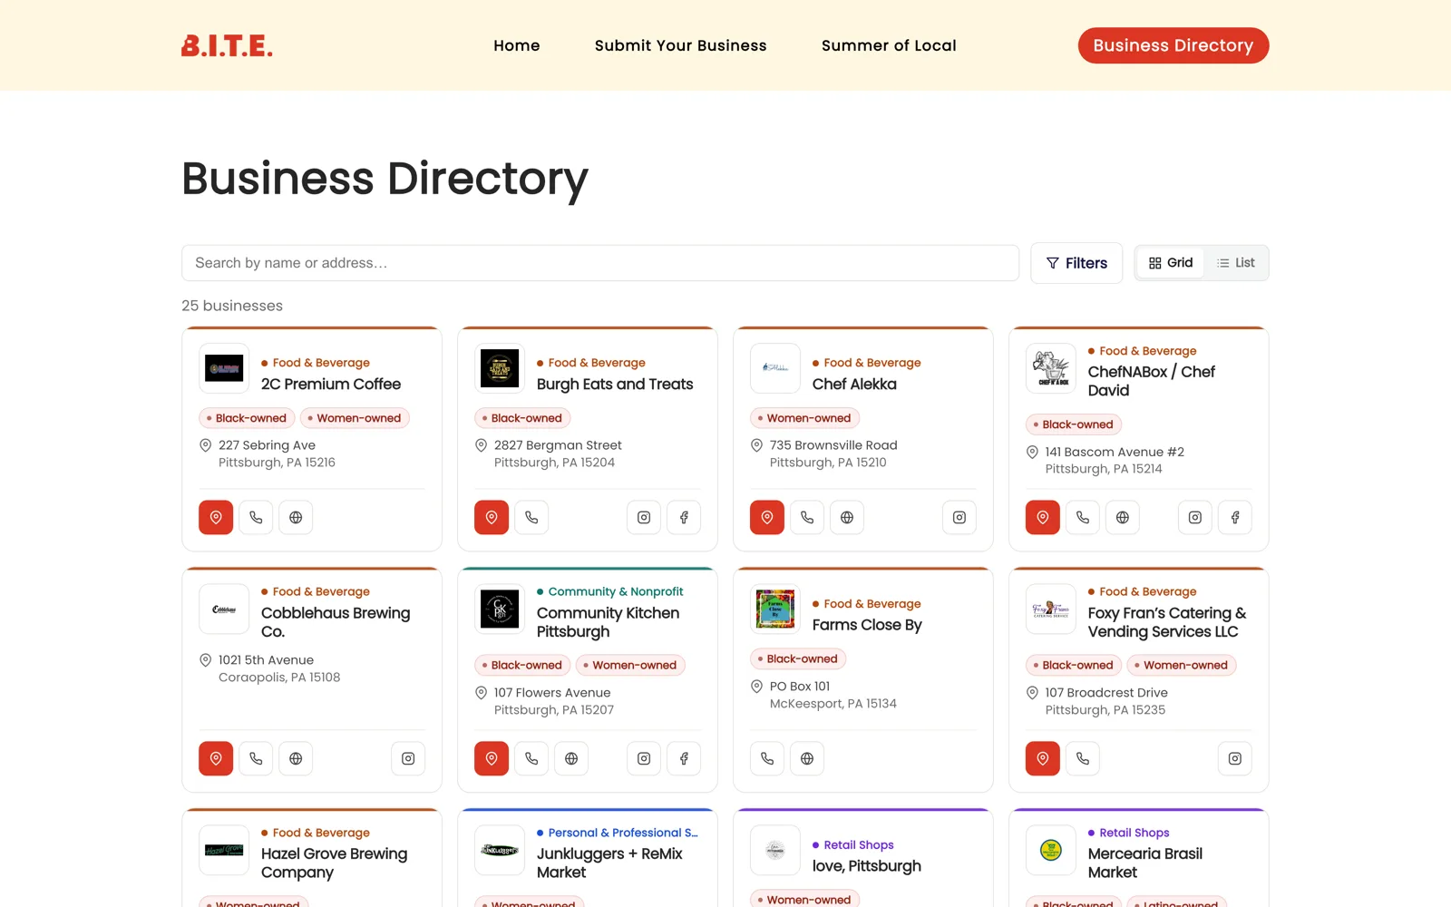The height and width of the screenshot is (907, 1451).
Task: Click the Community & Nonprofit category label
Action: pyautogui.click(x=616, y=591)
